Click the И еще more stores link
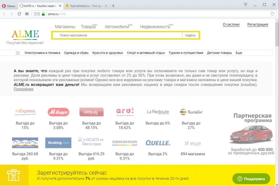This screenshot has width=279, height=186. tap(193, 143)
